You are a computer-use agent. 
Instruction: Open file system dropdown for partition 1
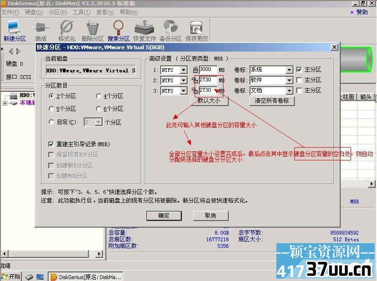[x=184, y=70]
